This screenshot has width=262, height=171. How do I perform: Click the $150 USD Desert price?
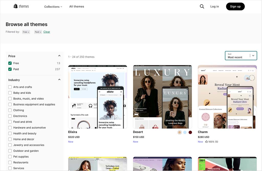click(x=138, y=137)
